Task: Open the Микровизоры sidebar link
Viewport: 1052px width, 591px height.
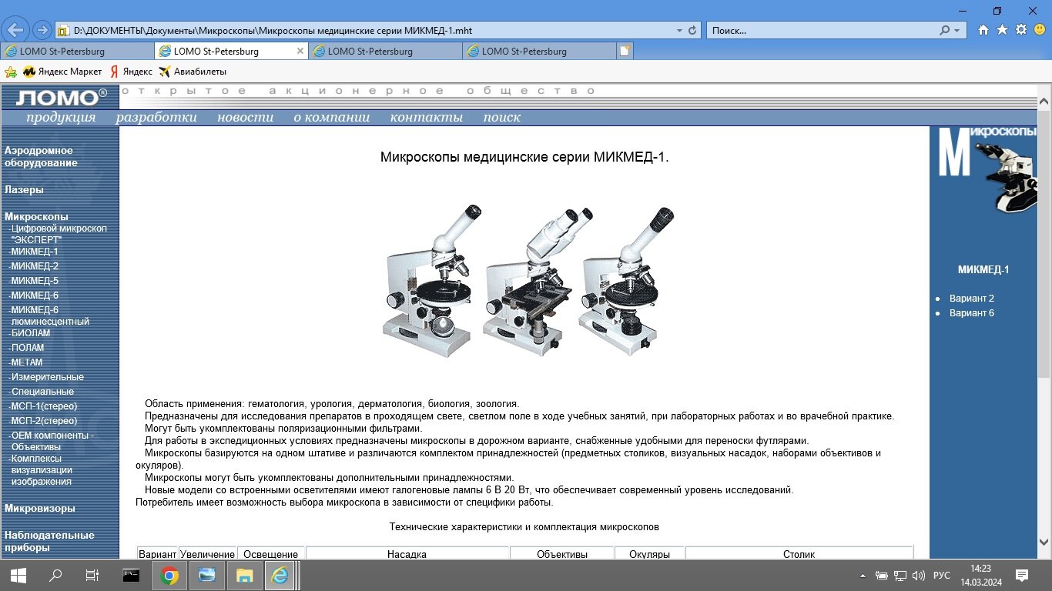Action: [x=40, y=508]
